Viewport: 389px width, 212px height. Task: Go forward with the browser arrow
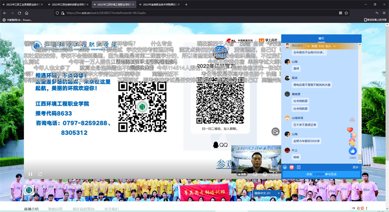12,13
